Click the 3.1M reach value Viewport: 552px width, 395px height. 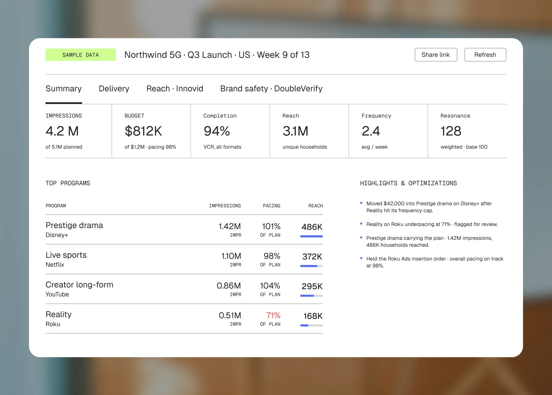[295, 131]
